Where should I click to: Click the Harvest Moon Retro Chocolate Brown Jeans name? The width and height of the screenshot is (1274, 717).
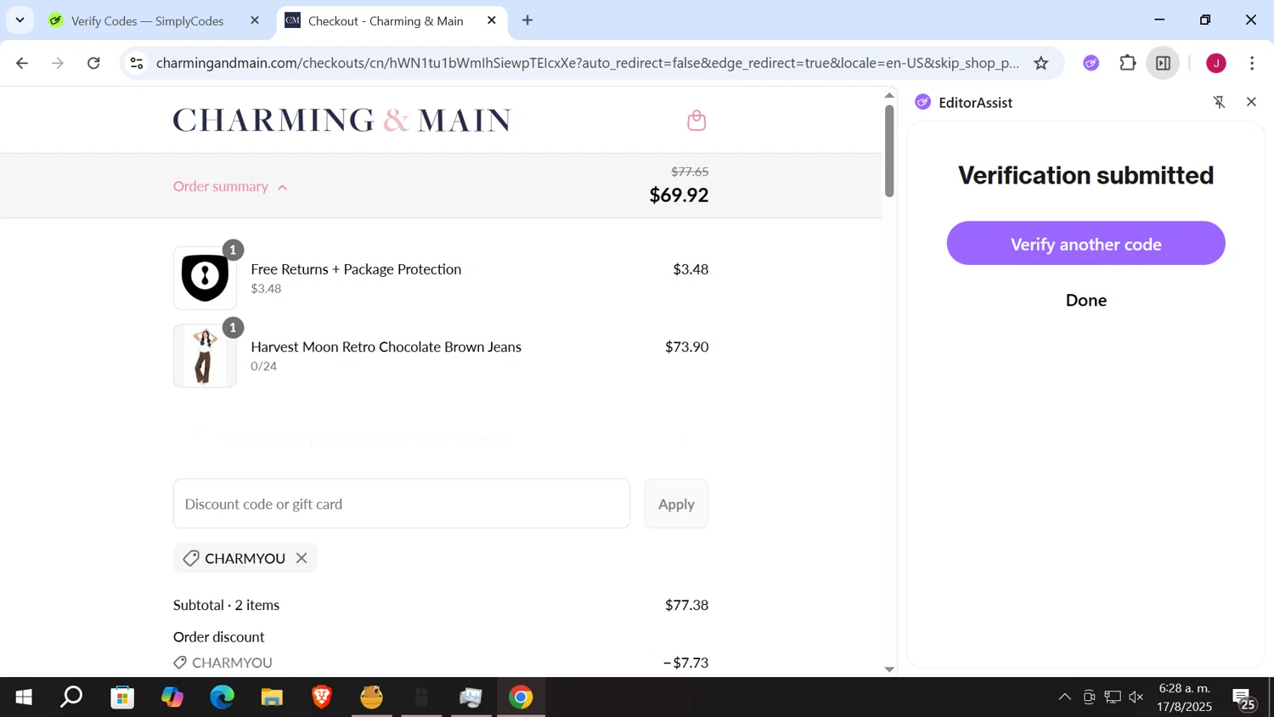(386, 347)
